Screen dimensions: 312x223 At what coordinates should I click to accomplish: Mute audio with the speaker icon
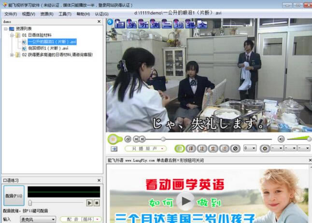[281, 139]
